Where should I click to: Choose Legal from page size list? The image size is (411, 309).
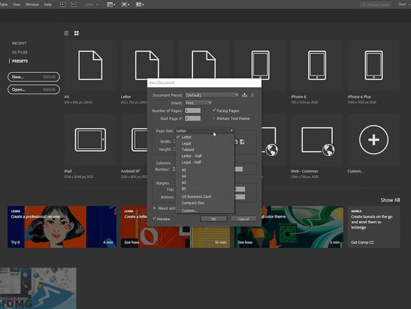pyautogui.click(x=205, y=143)
